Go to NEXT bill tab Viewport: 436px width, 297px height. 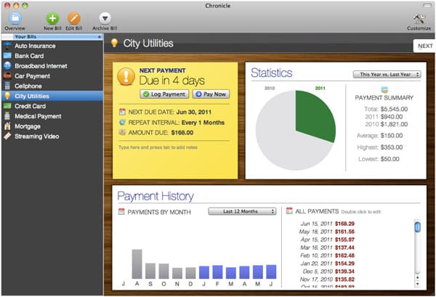(x=424, y=46)
